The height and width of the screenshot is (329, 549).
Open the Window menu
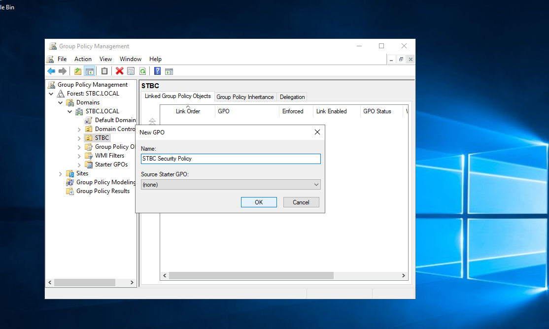[131, 59]
